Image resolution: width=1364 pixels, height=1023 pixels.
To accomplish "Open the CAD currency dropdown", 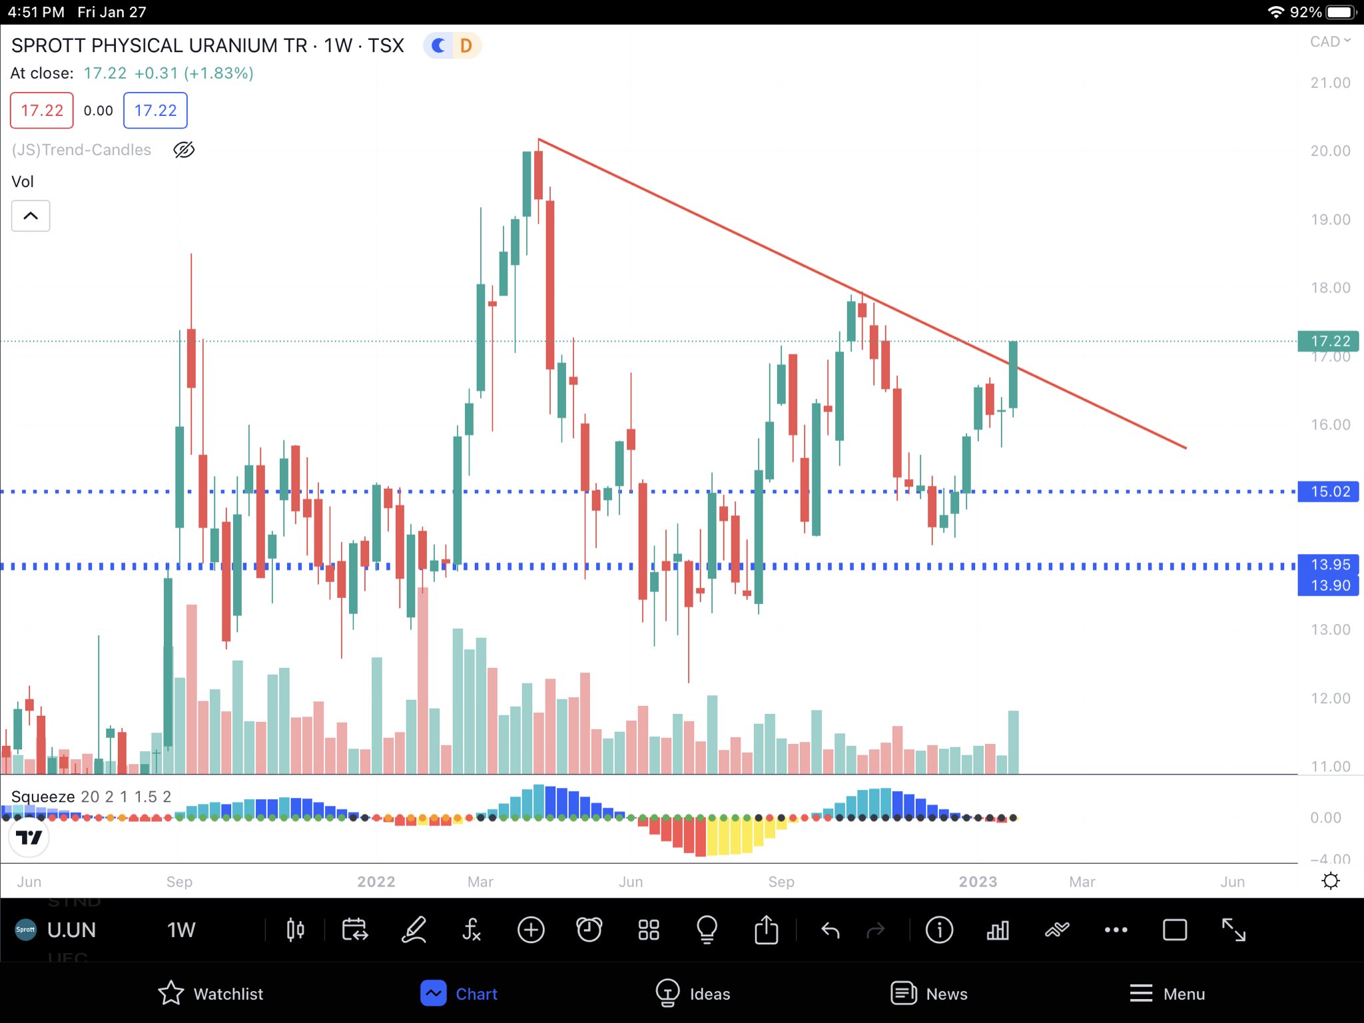I will 1329,42.
